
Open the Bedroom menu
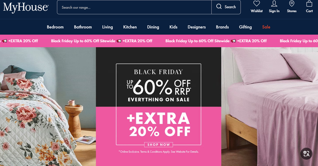point(55,27)
